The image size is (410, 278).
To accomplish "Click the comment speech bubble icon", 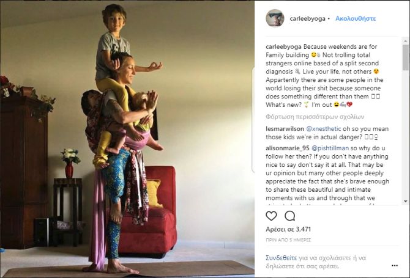I will click(290, 216).
